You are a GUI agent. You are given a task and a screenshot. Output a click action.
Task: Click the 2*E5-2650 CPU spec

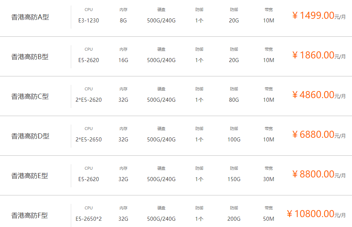(88, 140)
